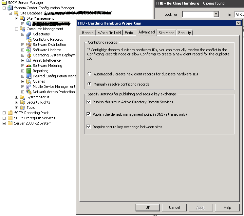The height and width of the screenshot is (216, 244).
Task: Expand the Queries node
Action: click(23, 81)
